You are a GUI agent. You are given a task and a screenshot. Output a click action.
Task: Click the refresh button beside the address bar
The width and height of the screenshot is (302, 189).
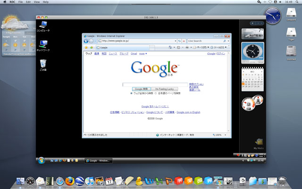click(179, 41)
